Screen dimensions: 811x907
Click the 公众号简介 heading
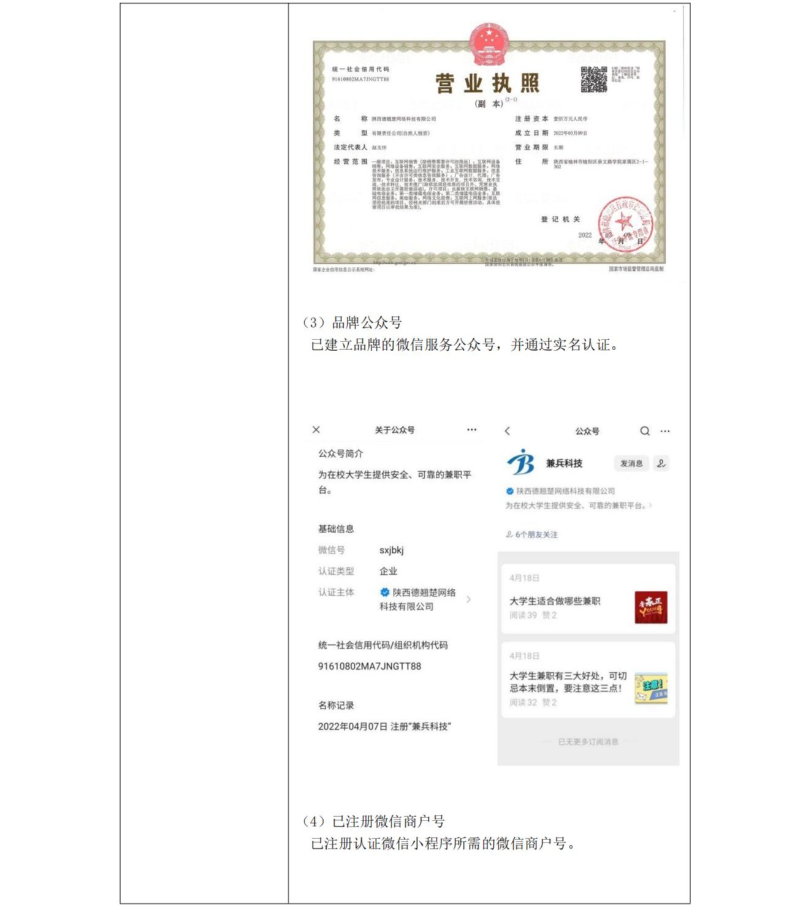click(x=340, y=453)
